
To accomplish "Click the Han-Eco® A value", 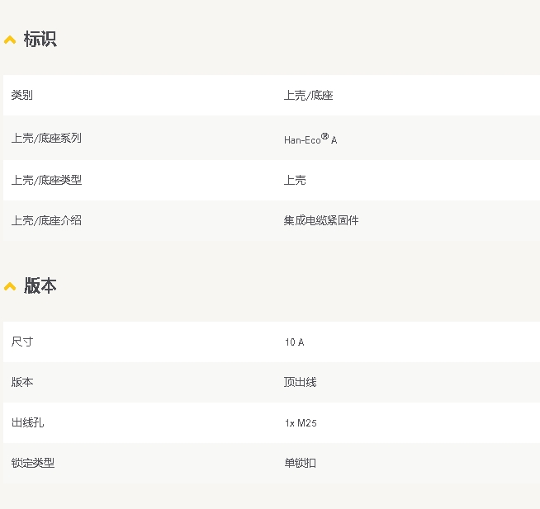I will point(310,139).
